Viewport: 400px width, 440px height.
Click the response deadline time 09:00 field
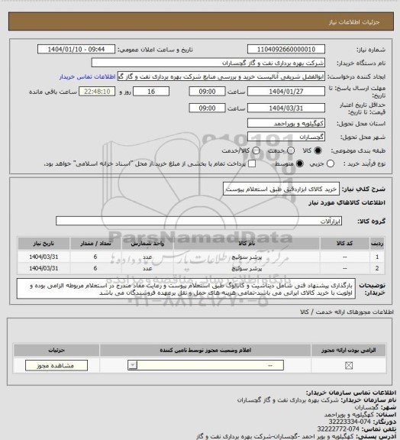[x=208, y=92]
